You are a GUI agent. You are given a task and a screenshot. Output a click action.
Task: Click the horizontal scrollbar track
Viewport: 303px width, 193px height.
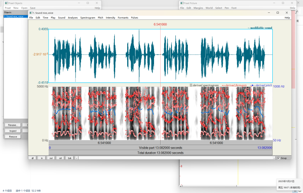(x=175, y=158)
